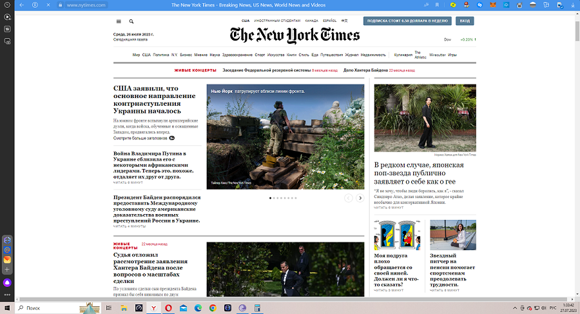Show the previous carousel slide arrow
The image size is (580, 314).
349,198
